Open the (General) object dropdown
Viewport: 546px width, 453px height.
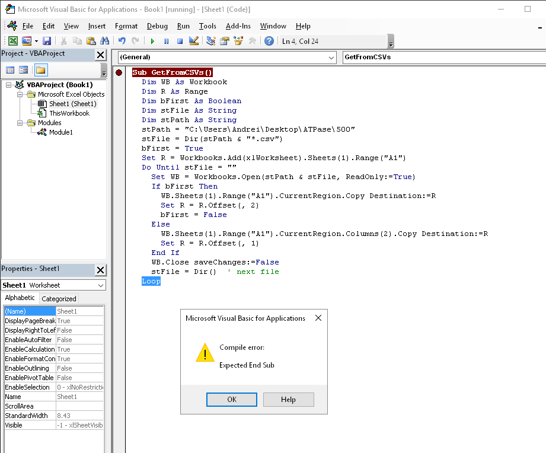[331, 58]
